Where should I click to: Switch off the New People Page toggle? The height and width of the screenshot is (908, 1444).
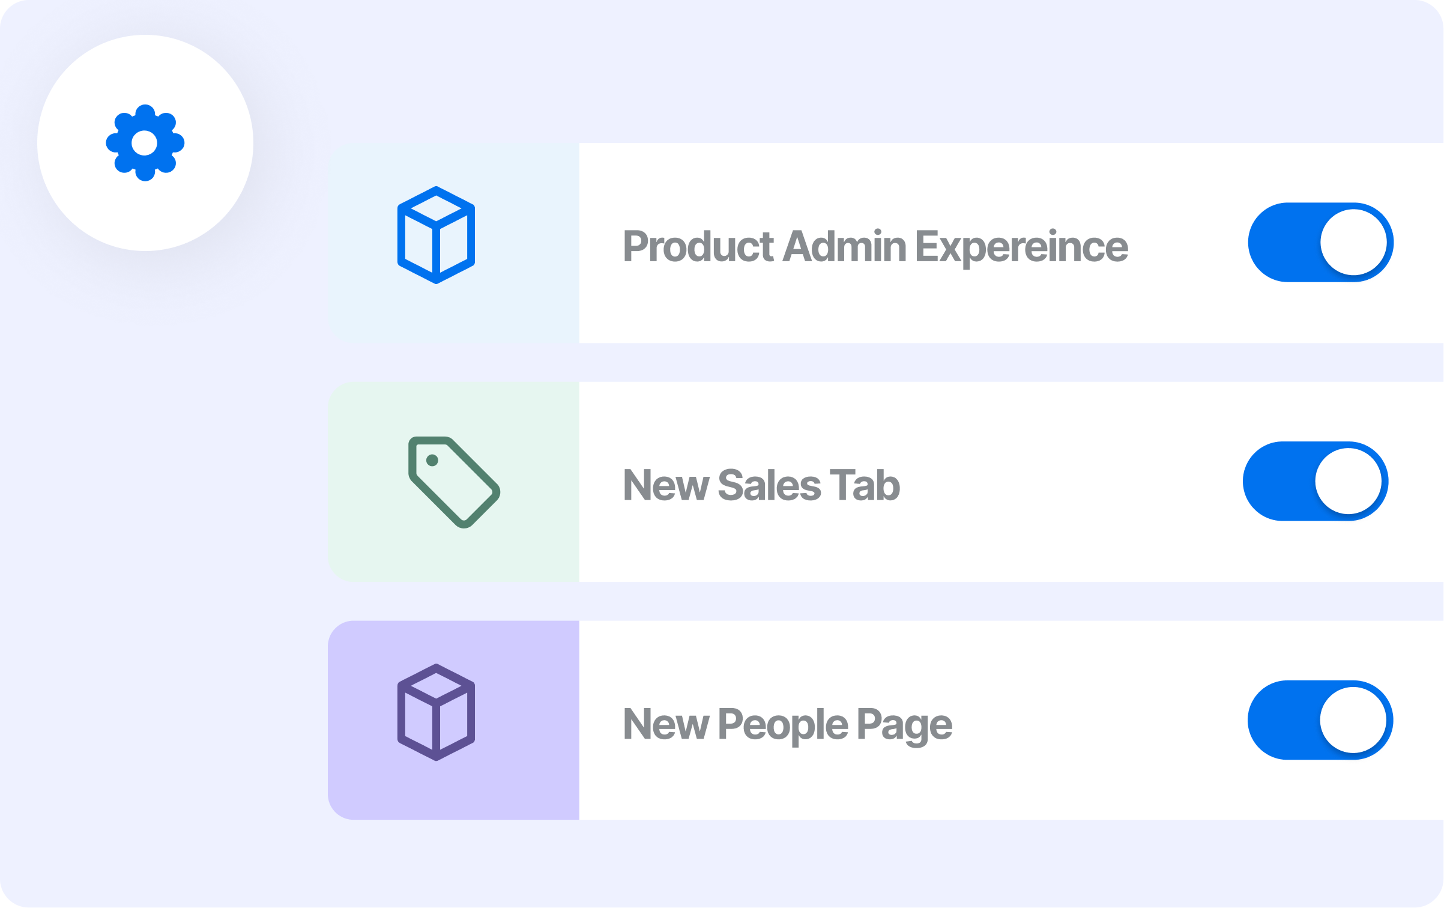coord(1320,720)
